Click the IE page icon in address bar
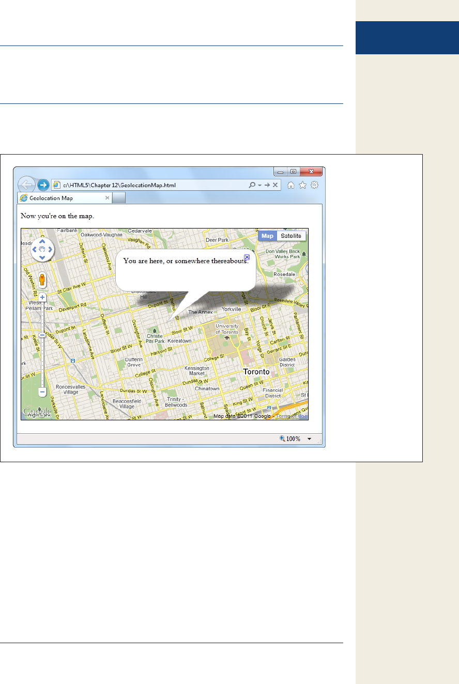Screen dimensions: 459x684 coord(57,185)
